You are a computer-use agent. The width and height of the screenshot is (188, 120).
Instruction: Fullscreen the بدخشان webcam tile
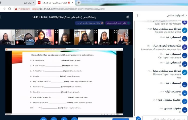(96, 31)
